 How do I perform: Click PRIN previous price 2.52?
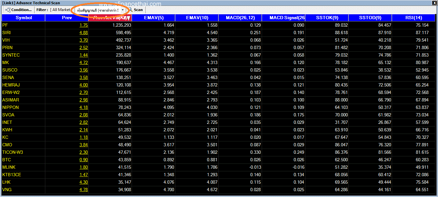(83, 47)
